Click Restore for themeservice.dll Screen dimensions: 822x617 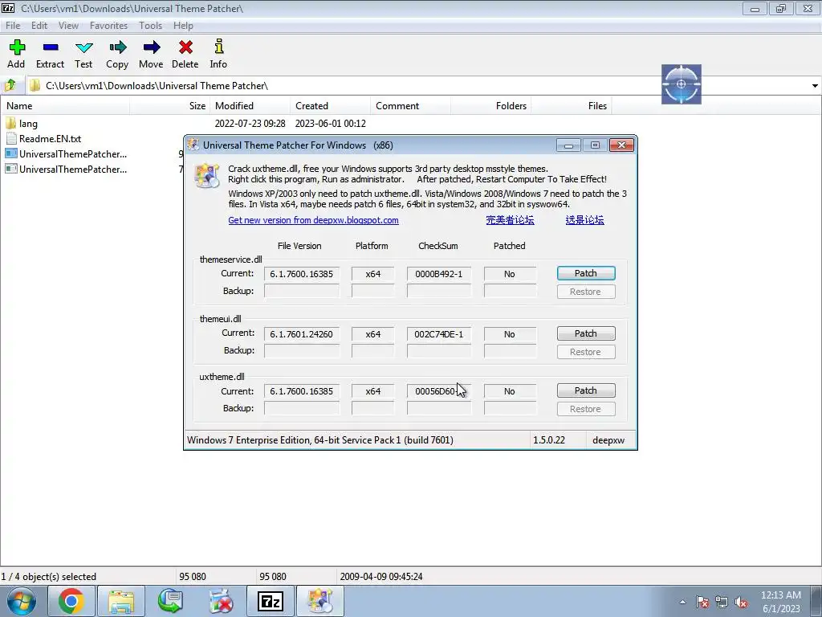tap(585, 292)
